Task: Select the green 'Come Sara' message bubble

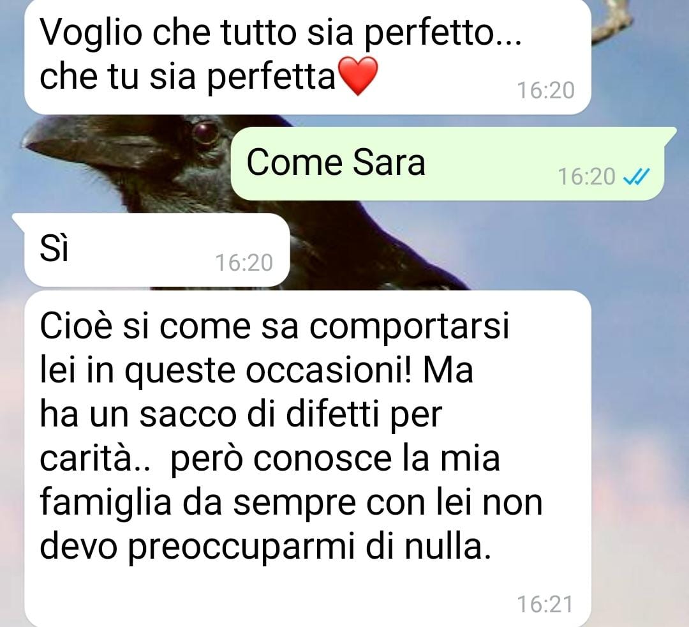Action: point(452,163)
